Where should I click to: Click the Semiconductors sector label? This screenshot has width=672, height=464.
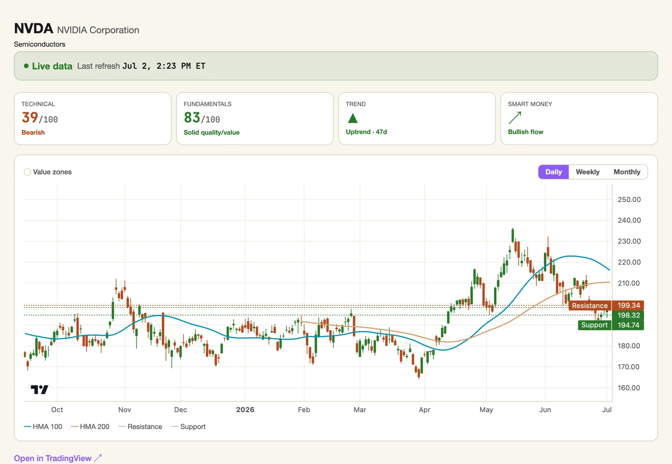pos(39,44)
